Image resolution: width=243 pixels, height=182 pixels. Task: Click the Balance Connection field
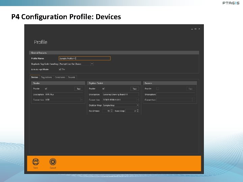tap(174, 100)
